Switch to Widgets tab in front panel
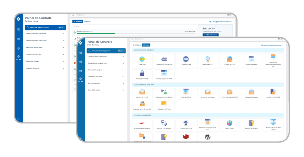Image resolution: width=304 pixels, height=157 pixels. point(137,45)
